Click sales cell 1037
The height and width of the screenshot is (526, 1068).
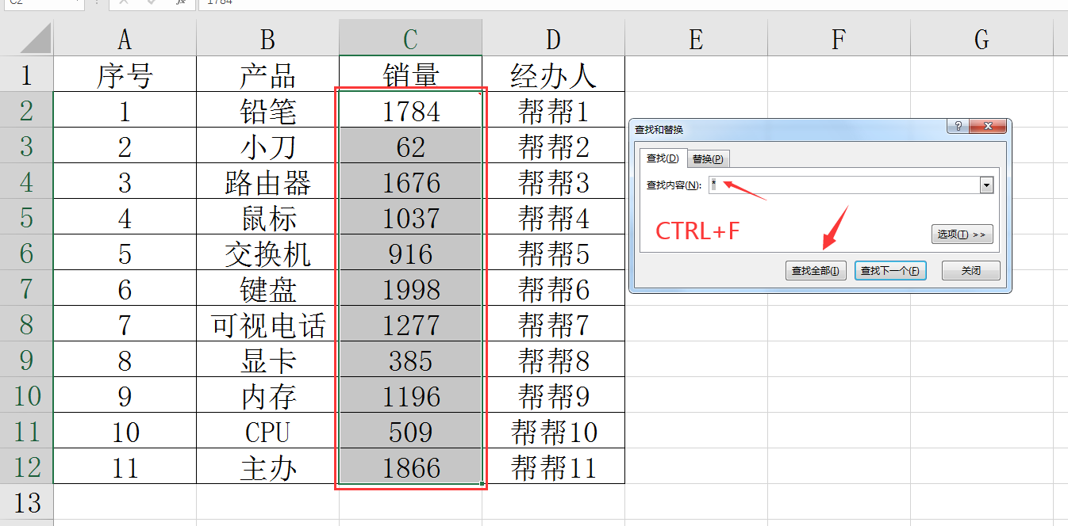click(410, 216)
